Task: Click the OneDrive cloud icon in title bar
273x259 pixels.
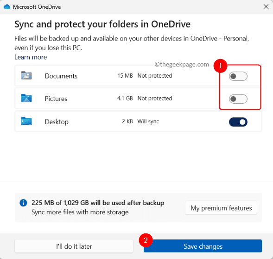Action: coord(7,7)
